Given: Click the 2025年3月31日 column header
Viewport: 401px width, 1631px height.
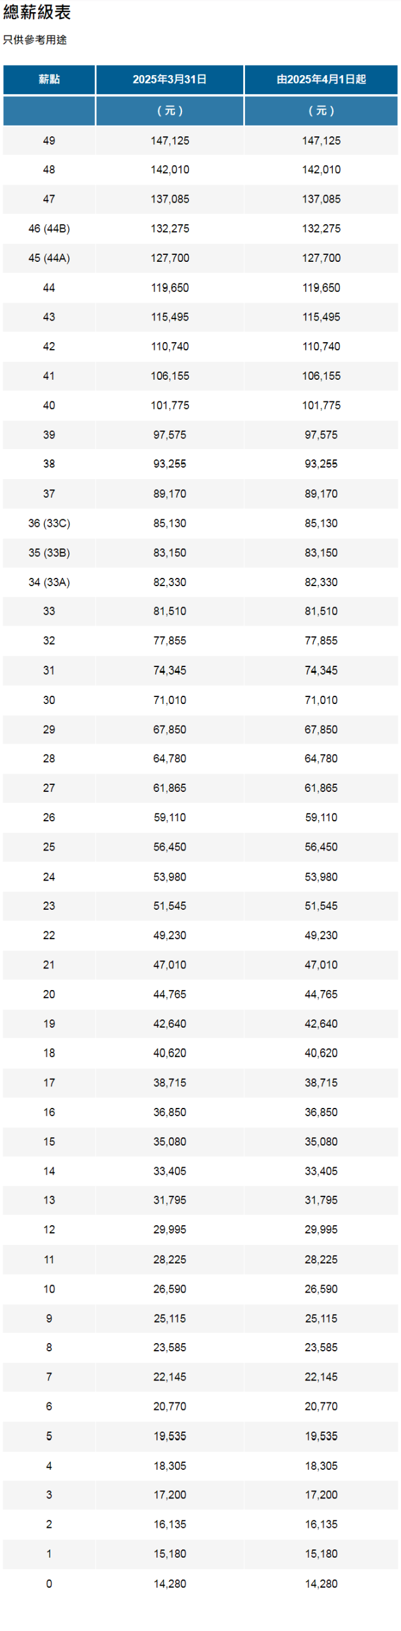Looking at the screenshot, I should point(170,80).
